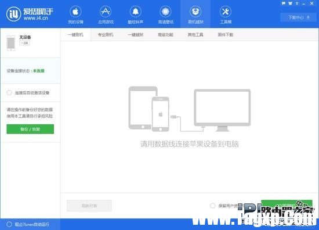Close the i4 assistant window
319x230 pixels.
tap(311, 3)
